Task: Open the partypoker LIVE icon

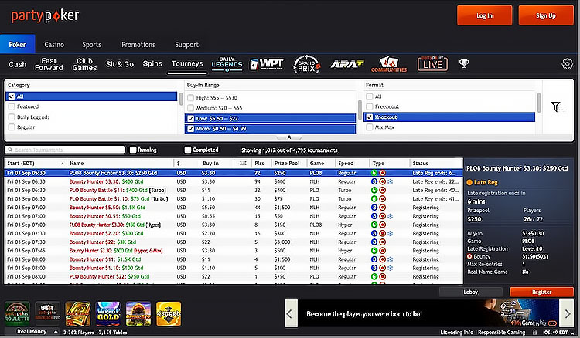Action: 432,63
